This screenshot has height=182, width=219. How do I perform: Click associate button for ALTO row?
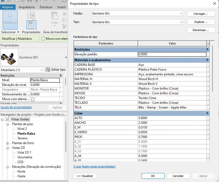(208, 118)
